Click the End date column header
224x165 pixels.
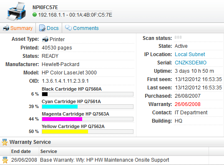21,151
